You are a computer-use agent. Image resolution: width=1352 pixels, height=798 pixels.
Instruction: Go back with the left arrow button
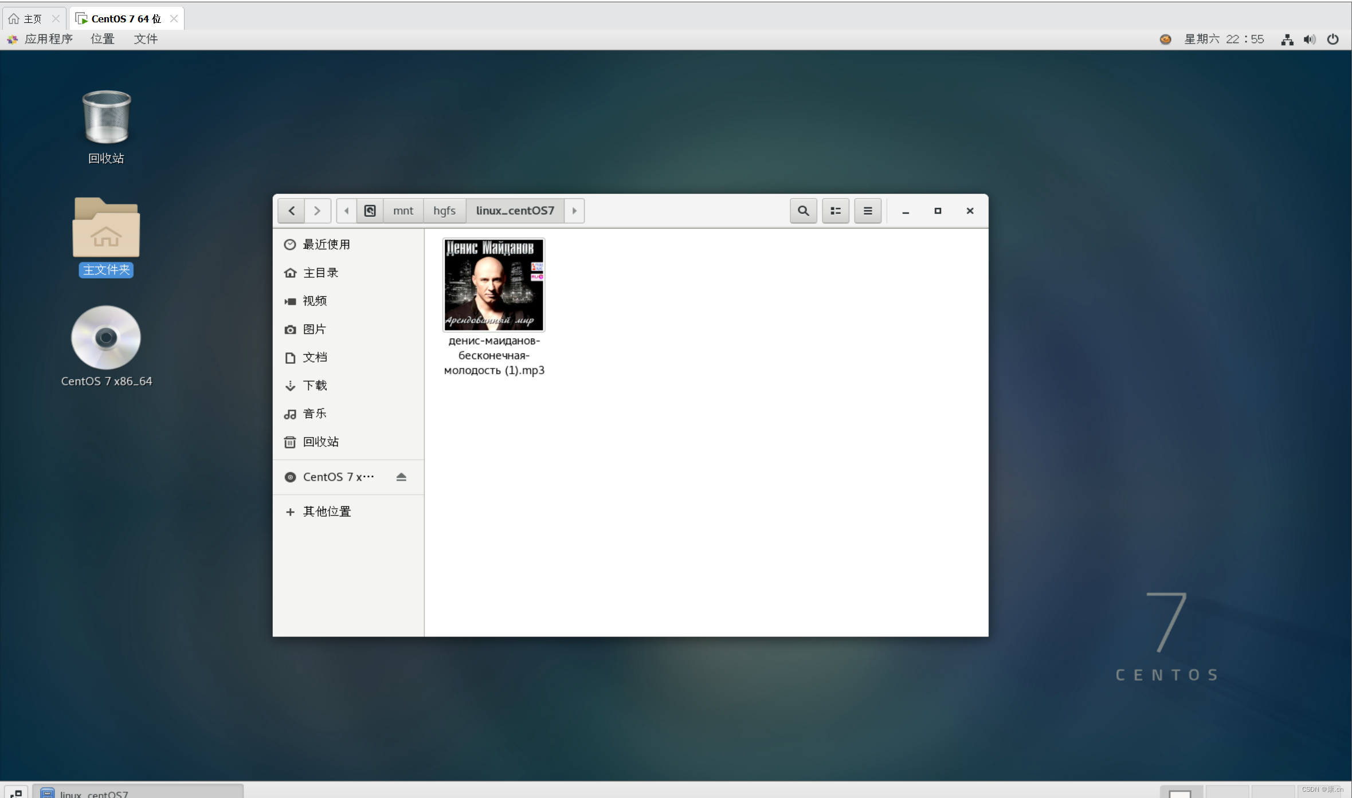pyautogui.click(x=291, y=211)
